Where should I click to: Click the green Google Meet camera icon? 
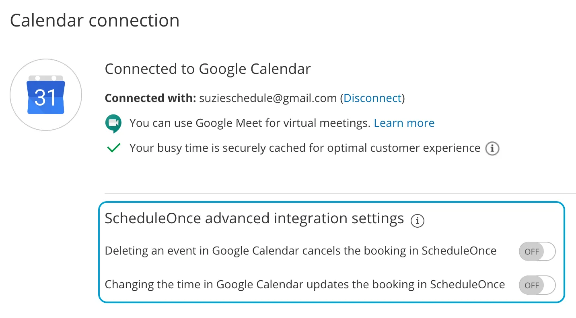tap(113, 123)
